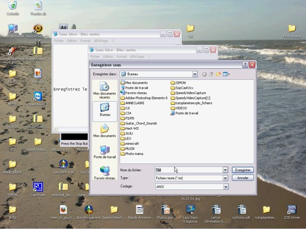
Task: Select the LEO folder in the dialog list
Action: tap(126, 138)
